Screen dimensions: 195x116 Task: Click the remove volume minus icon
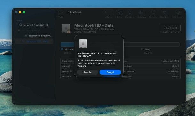tap(111, 12)
